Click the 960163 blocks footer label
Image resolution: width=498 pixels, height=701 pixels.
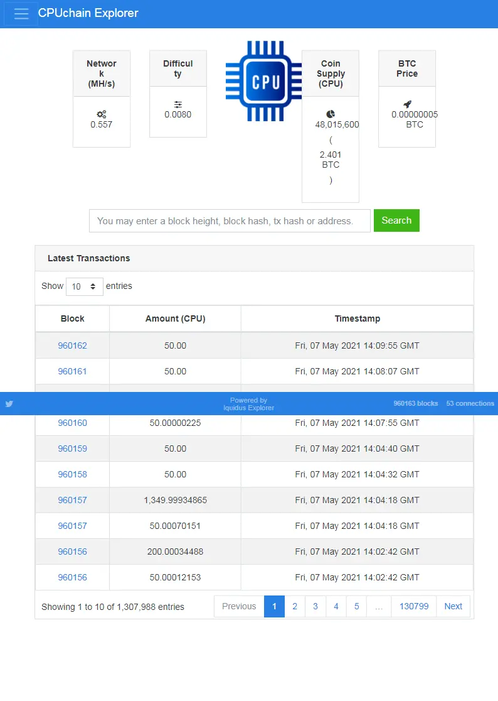[x=415, y=404]
